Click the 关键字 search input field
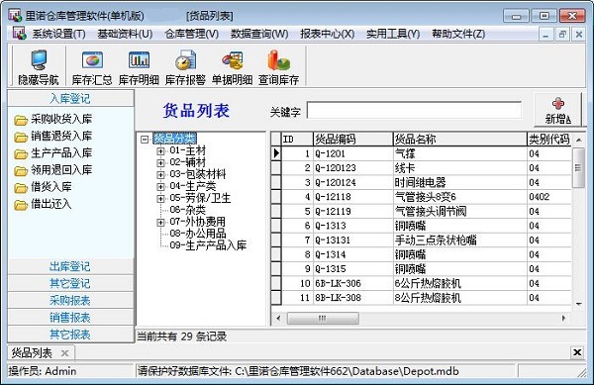 tap(414, 110)
